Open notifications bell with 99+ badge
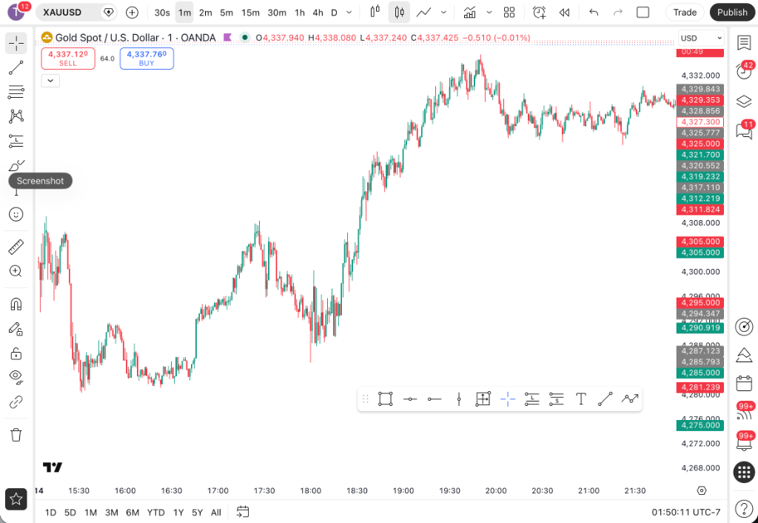The height and width of the screenshot is (523, 758). point(743,442)
